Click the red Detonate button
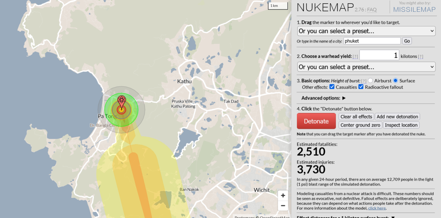The image size is (441, 218). click(x=316, y=121)
